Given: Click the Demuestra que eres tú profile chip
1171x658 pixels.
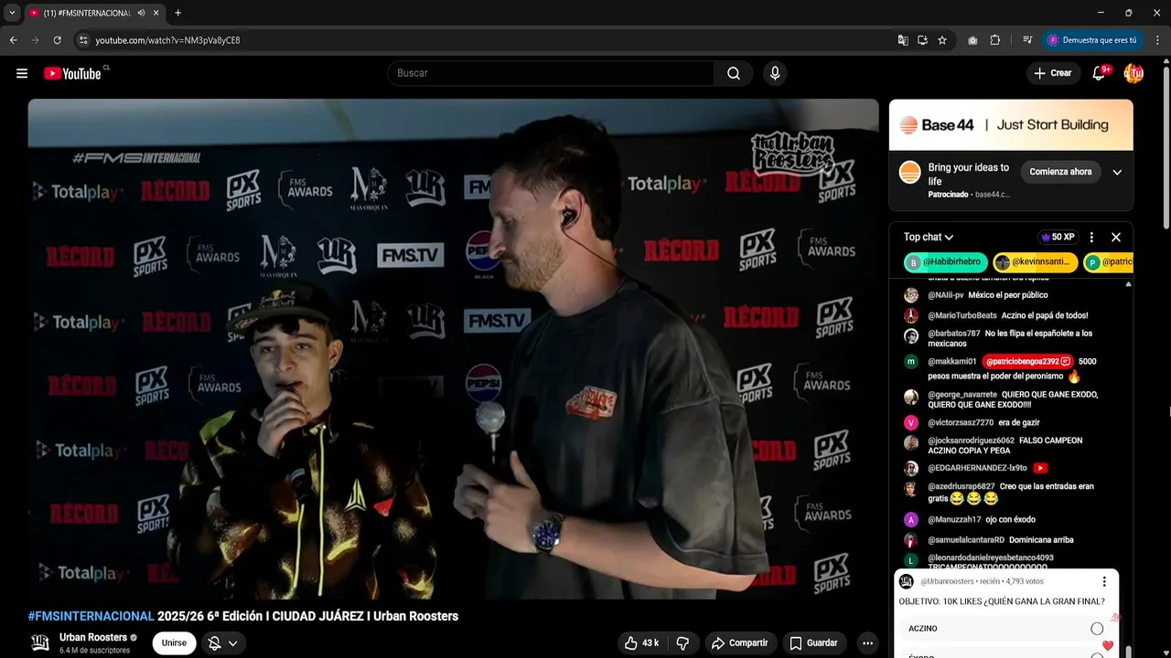Looking at the screenshot, I should pos(1093,40).
